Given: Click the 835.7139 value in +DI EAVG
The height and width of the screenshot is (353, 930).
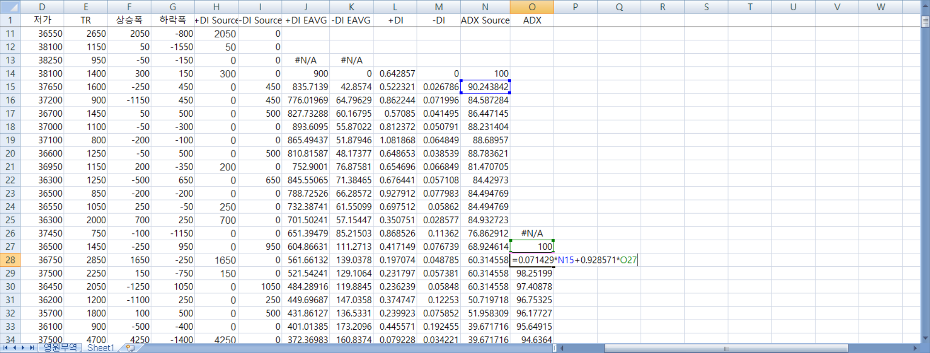Looking at the screenshot, I should [306, 87].
